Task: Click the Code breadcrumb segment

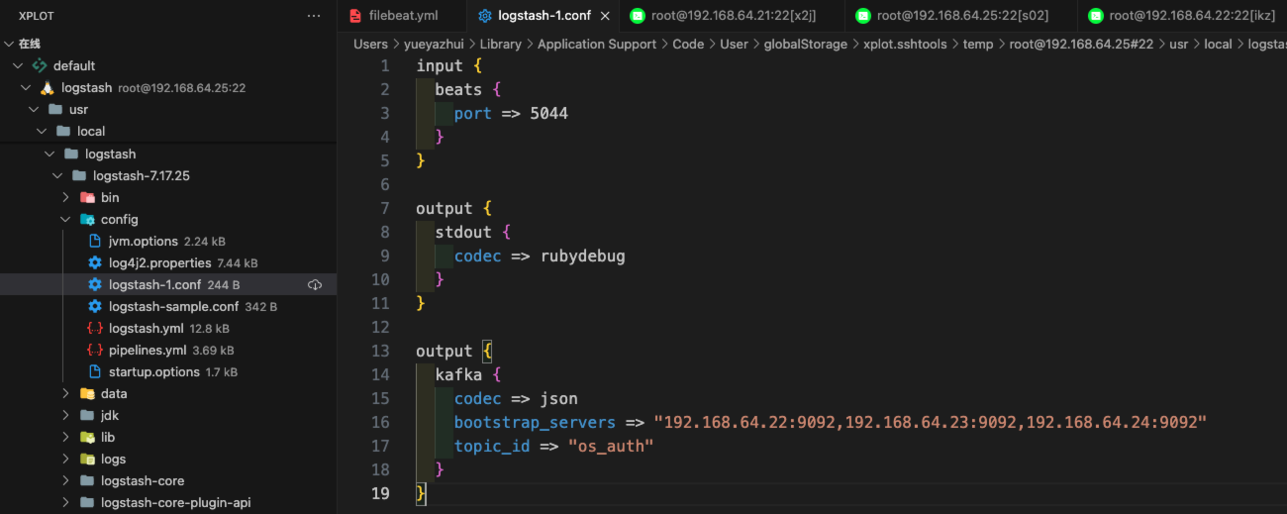Action: coord(688,44)
